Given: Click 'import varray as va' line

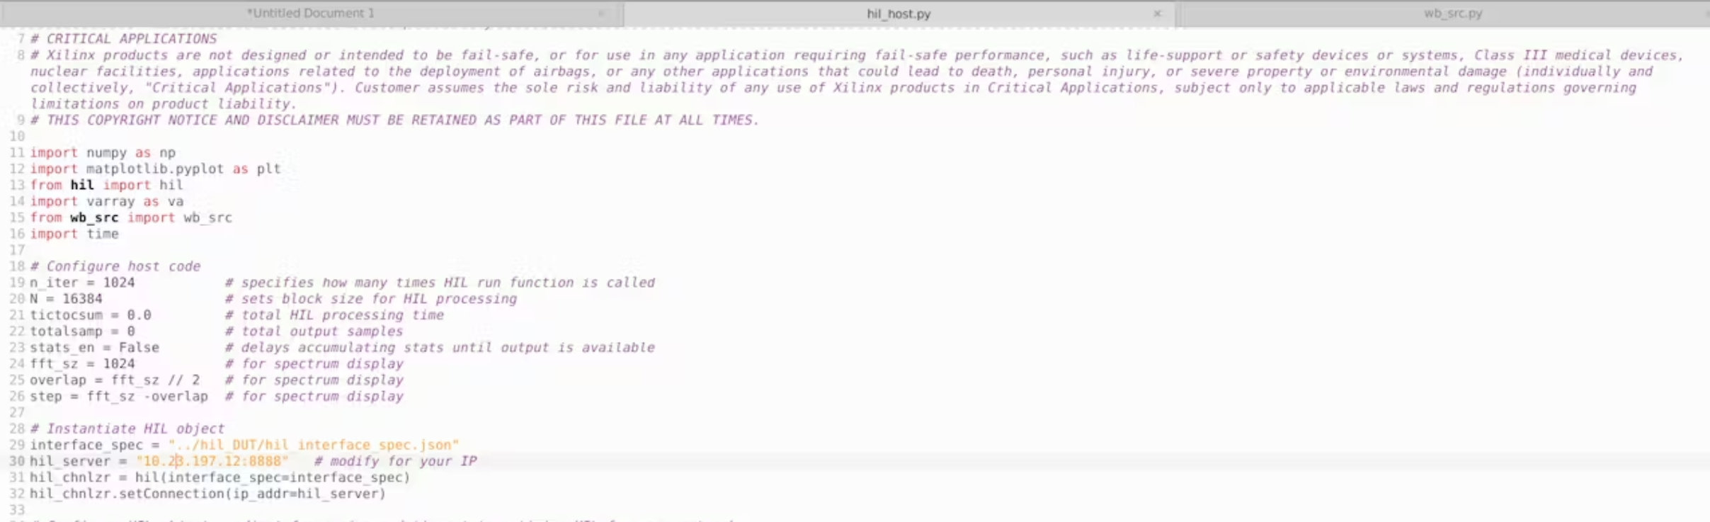Looking at the screenshot, I should pyautogui.click(x=106, y=201).
